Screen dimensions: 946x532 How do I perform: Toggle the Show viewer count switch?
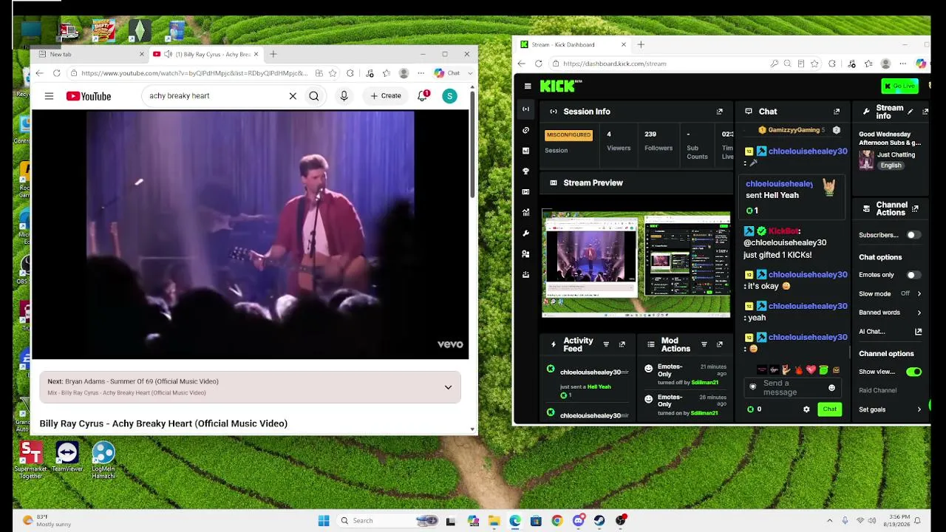(x=914, y=372)
